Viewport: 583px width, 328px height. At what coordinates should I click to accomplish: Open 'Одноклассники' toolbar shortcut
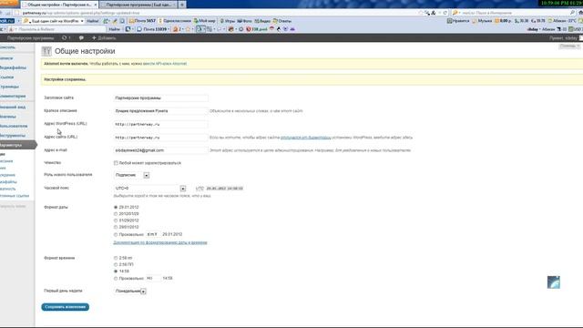click(175, 21)
